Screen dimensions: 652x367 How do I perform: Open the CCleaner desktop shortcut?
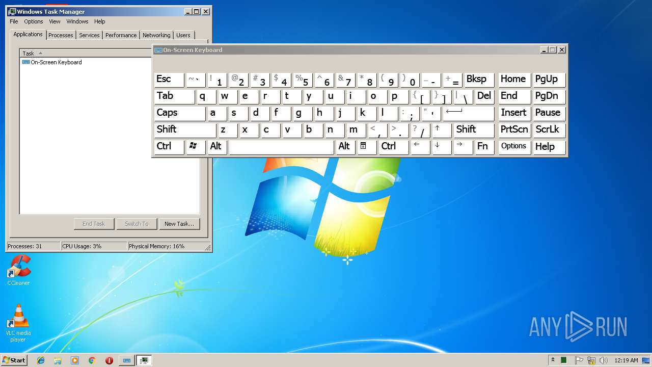click(x=18, y=270)
